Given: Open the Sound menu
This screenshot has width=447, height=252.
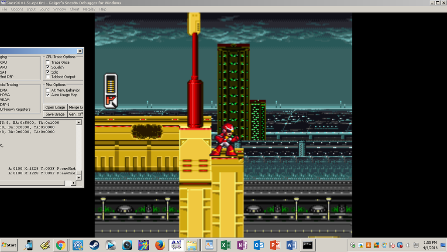Looking at the screenshot, I should coord(44,9).
